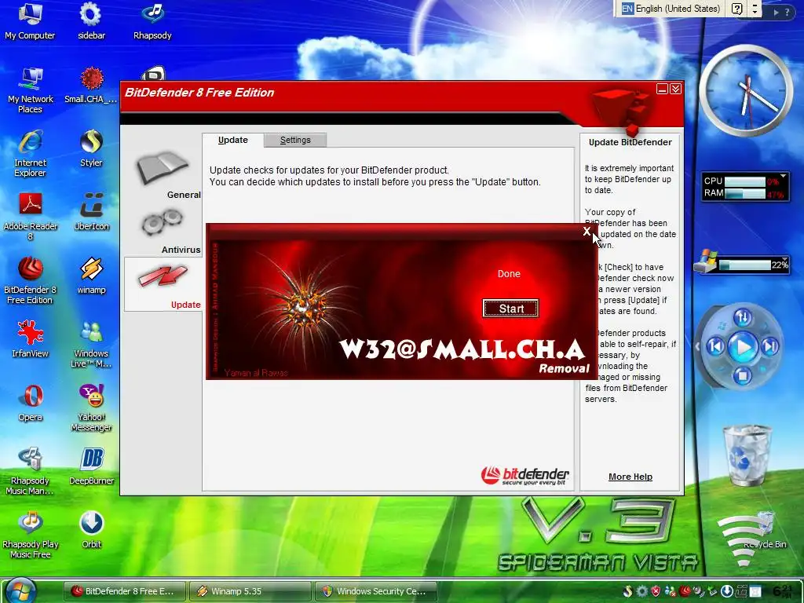Expand the media widget left chevron
Screen dimensions: 804x603
tap(697, 346)
